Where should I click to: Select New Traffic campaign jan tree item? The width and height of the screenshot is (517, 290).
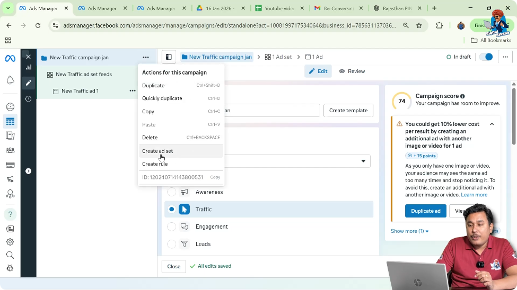[x=79, y=58]
